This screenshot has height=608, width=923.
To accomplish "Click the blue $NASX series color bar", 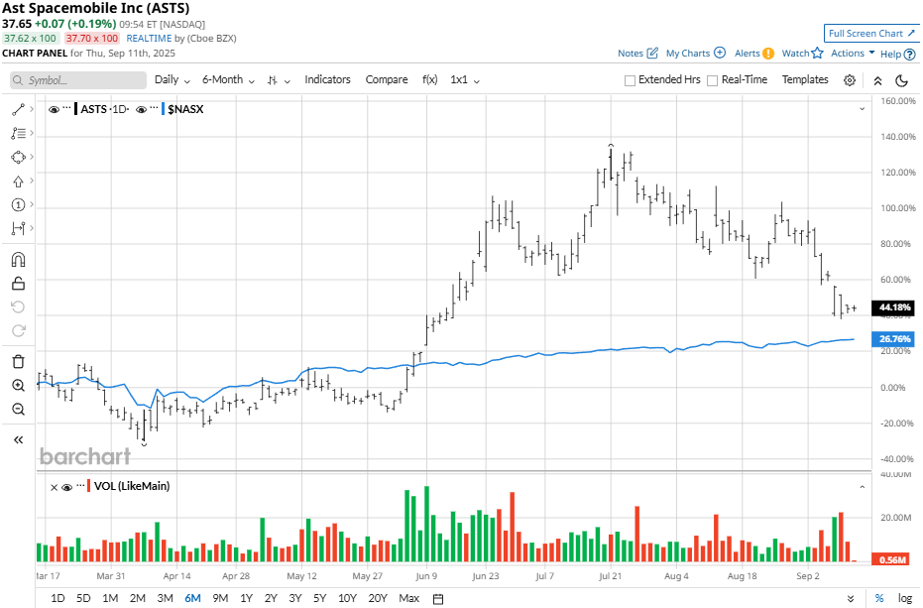I will click(163, 109).
